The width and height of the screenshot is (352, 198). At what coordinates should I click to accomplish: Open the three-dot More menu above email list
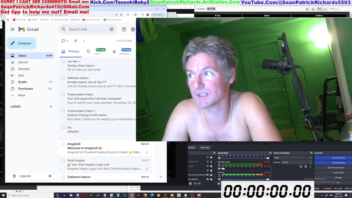point(84,41)
